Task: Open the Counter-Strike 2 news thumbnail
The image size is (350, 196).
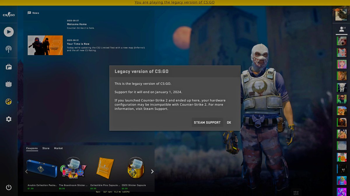Action: pos(45,45)
